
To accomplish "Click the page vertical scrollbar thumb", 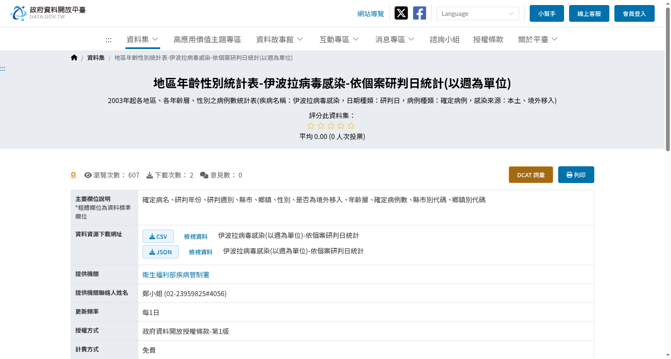I will coord(668,80).
